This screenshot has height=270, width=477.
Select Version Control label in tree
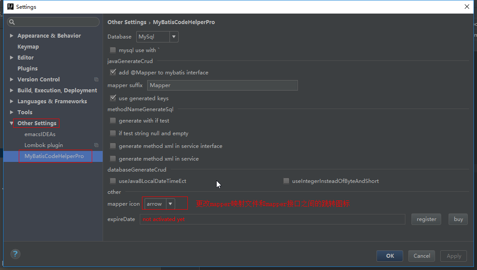38,80
